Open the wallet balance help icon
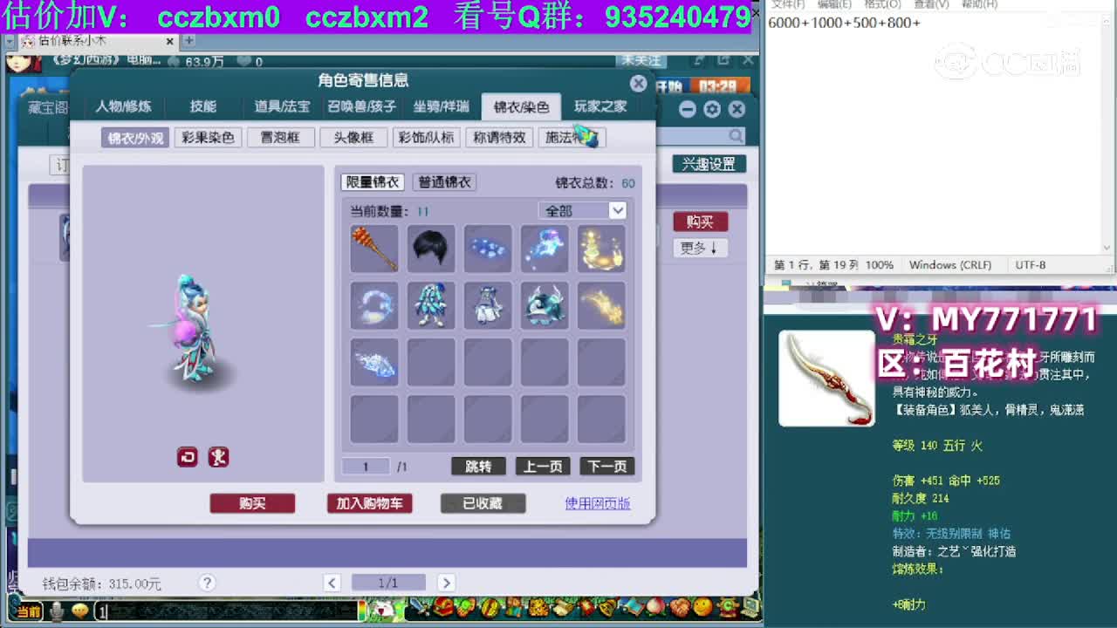Viewport: 1117px width, 628px height. [207, 583]
